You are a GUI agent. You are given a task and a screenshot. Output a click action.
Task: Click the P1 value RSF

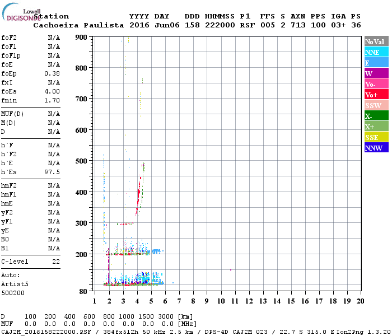pos(248,25)
